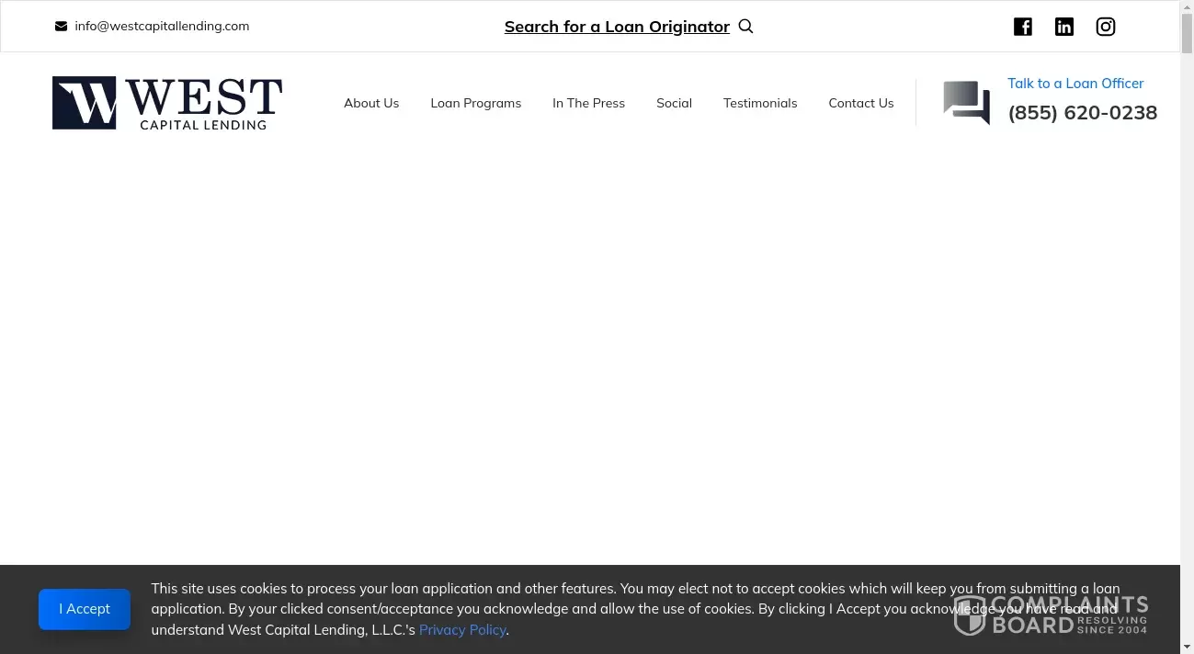Visit the Instagram icon link
Screen dimensions: 1194x654
point(1106,27)
